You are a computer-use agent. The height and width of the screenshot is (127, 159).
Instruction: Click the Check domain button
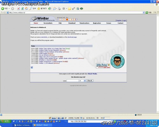pyautogui.click(x=90, y=81)
